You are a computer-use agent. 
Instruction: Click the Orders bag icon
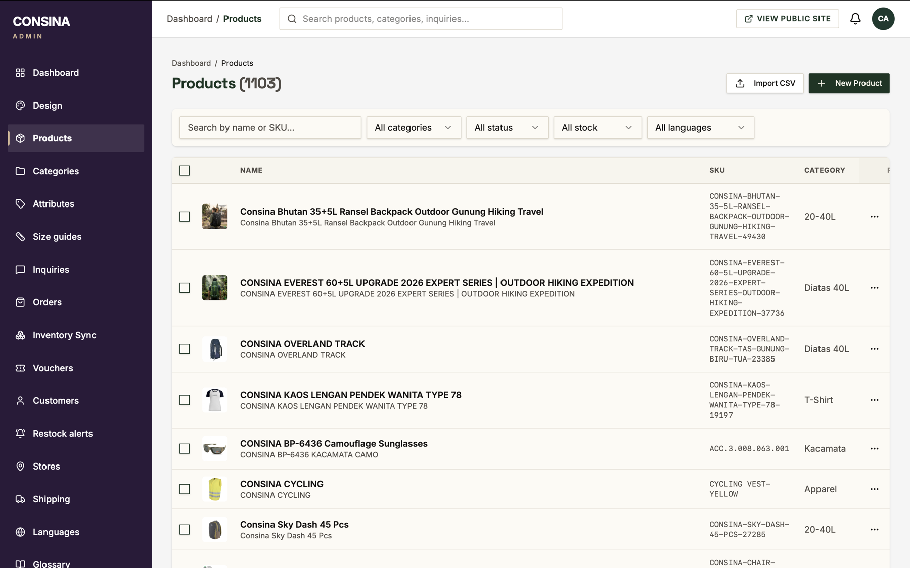click(x=20, y=302)
